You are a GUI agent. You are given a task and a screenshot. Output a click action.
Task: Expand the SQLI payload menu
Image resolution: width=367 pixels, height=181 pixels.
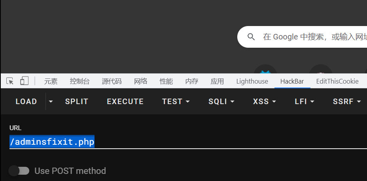coord(221,101)
